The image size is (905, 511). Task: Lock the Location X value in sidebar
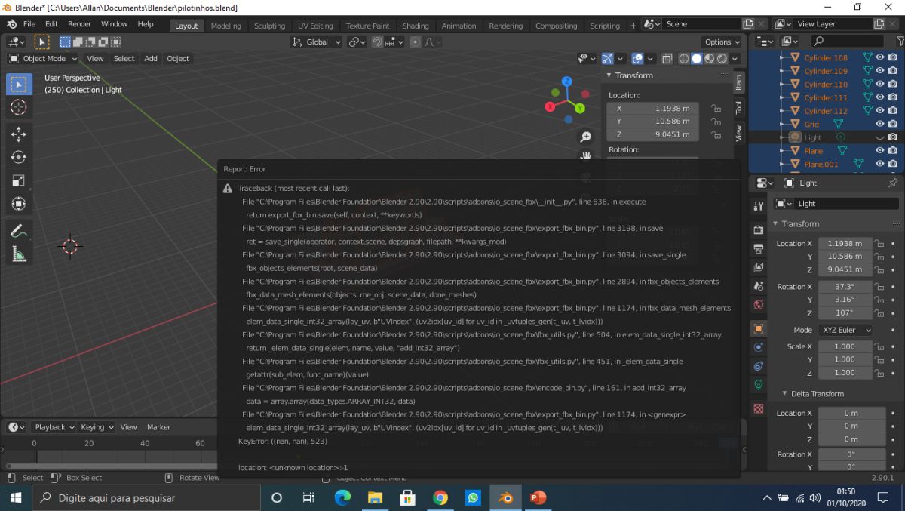[716, 108]
